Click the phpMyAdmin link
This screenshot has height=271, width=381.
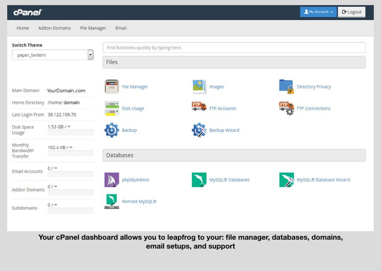[x=135, y=180]
